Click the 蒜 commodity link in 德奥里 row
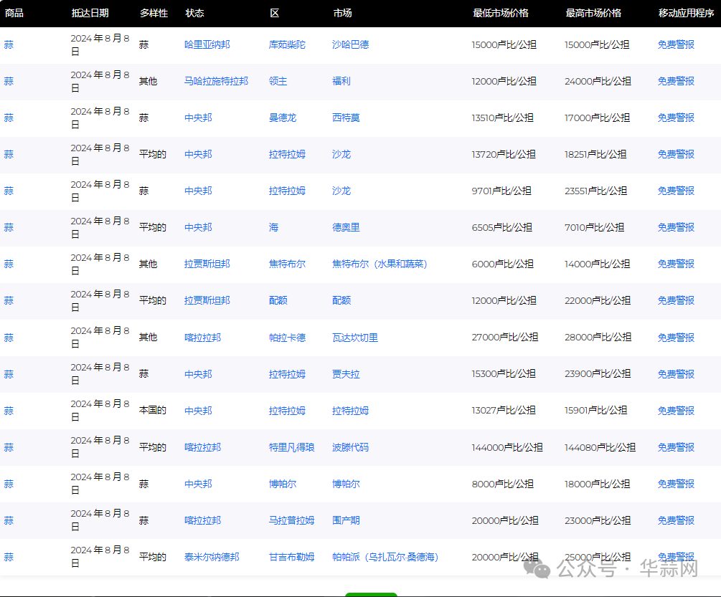 point(9,227)
